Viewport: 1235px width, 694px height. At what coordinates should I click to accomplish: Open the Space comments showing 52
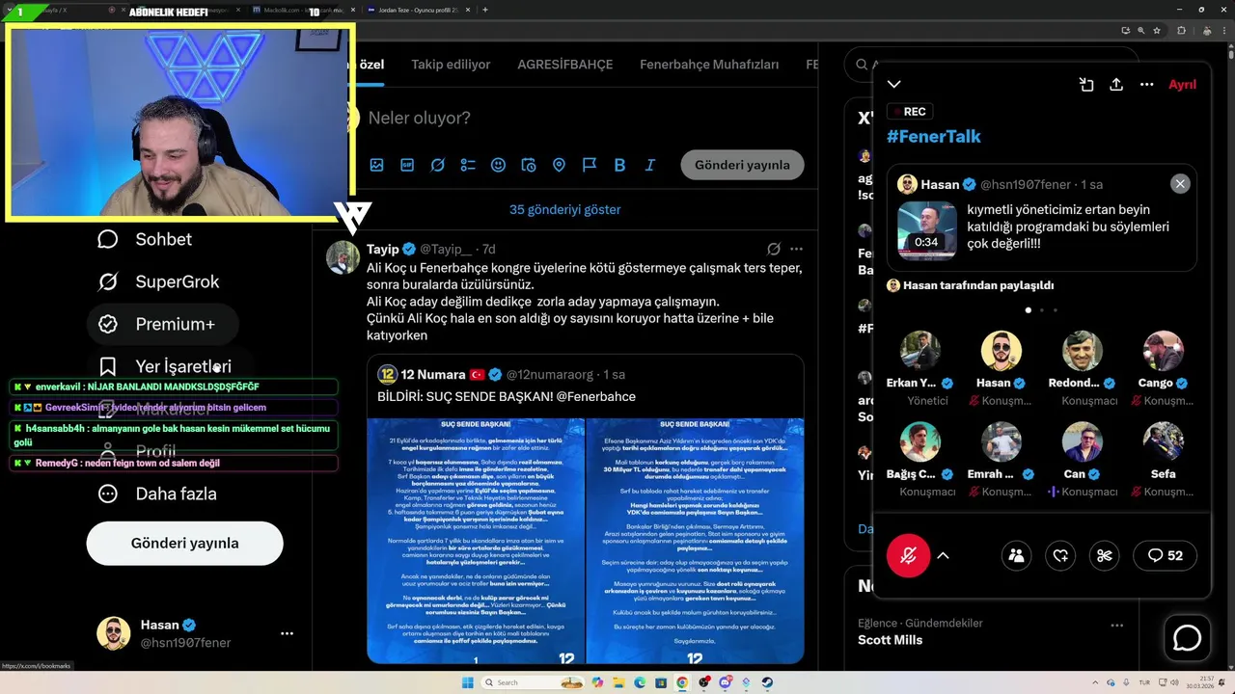(1165, 555)
